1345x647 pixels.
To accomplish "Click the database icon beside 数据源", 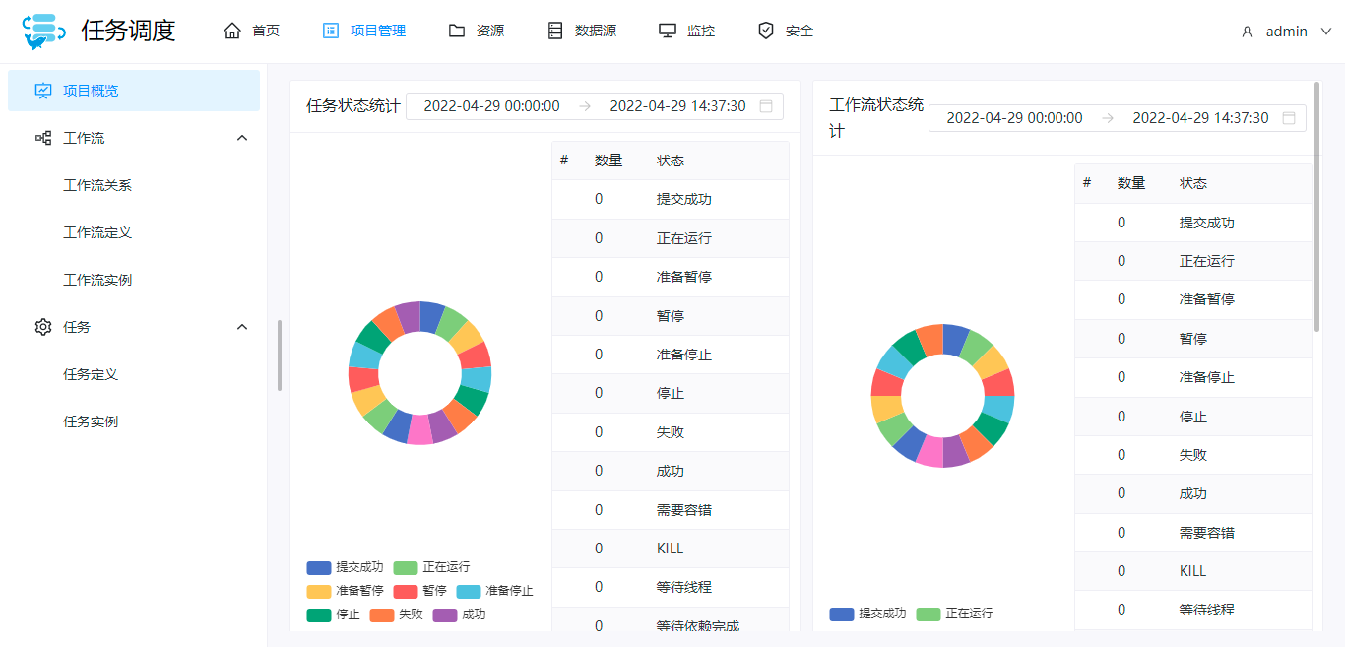I will 555,31.
